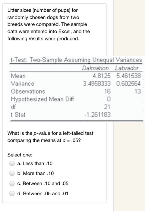Click the 'Select one:' label
145x211 pixels.
click(x=20, y=155)
